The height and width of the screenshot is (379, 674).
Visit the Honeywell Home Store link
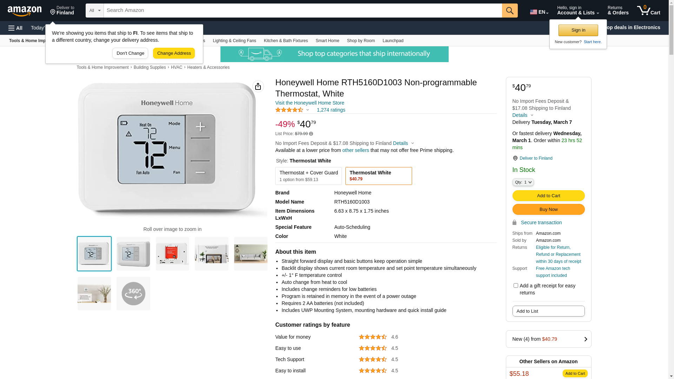(309, 103)
